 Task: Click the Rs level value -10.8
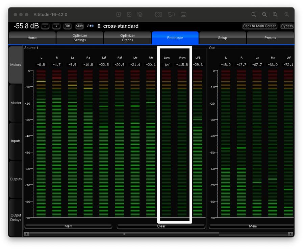pyautogui.click(x=88, y=65)
